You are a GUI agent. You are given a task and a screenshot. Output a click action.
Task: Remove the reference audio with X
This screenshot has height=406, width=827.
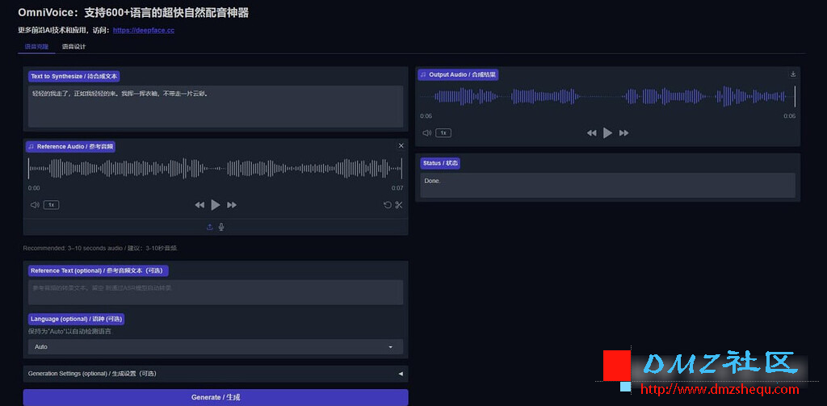(x=401, y=145)
